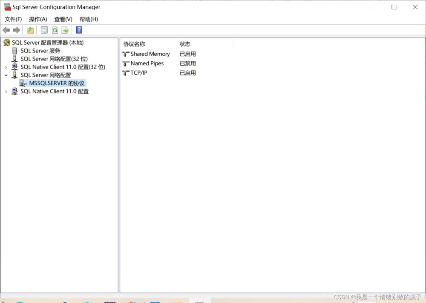Open the 帮助(H) menu
Viewport: 426px width, 303px height.
click(x=89, y=19)
